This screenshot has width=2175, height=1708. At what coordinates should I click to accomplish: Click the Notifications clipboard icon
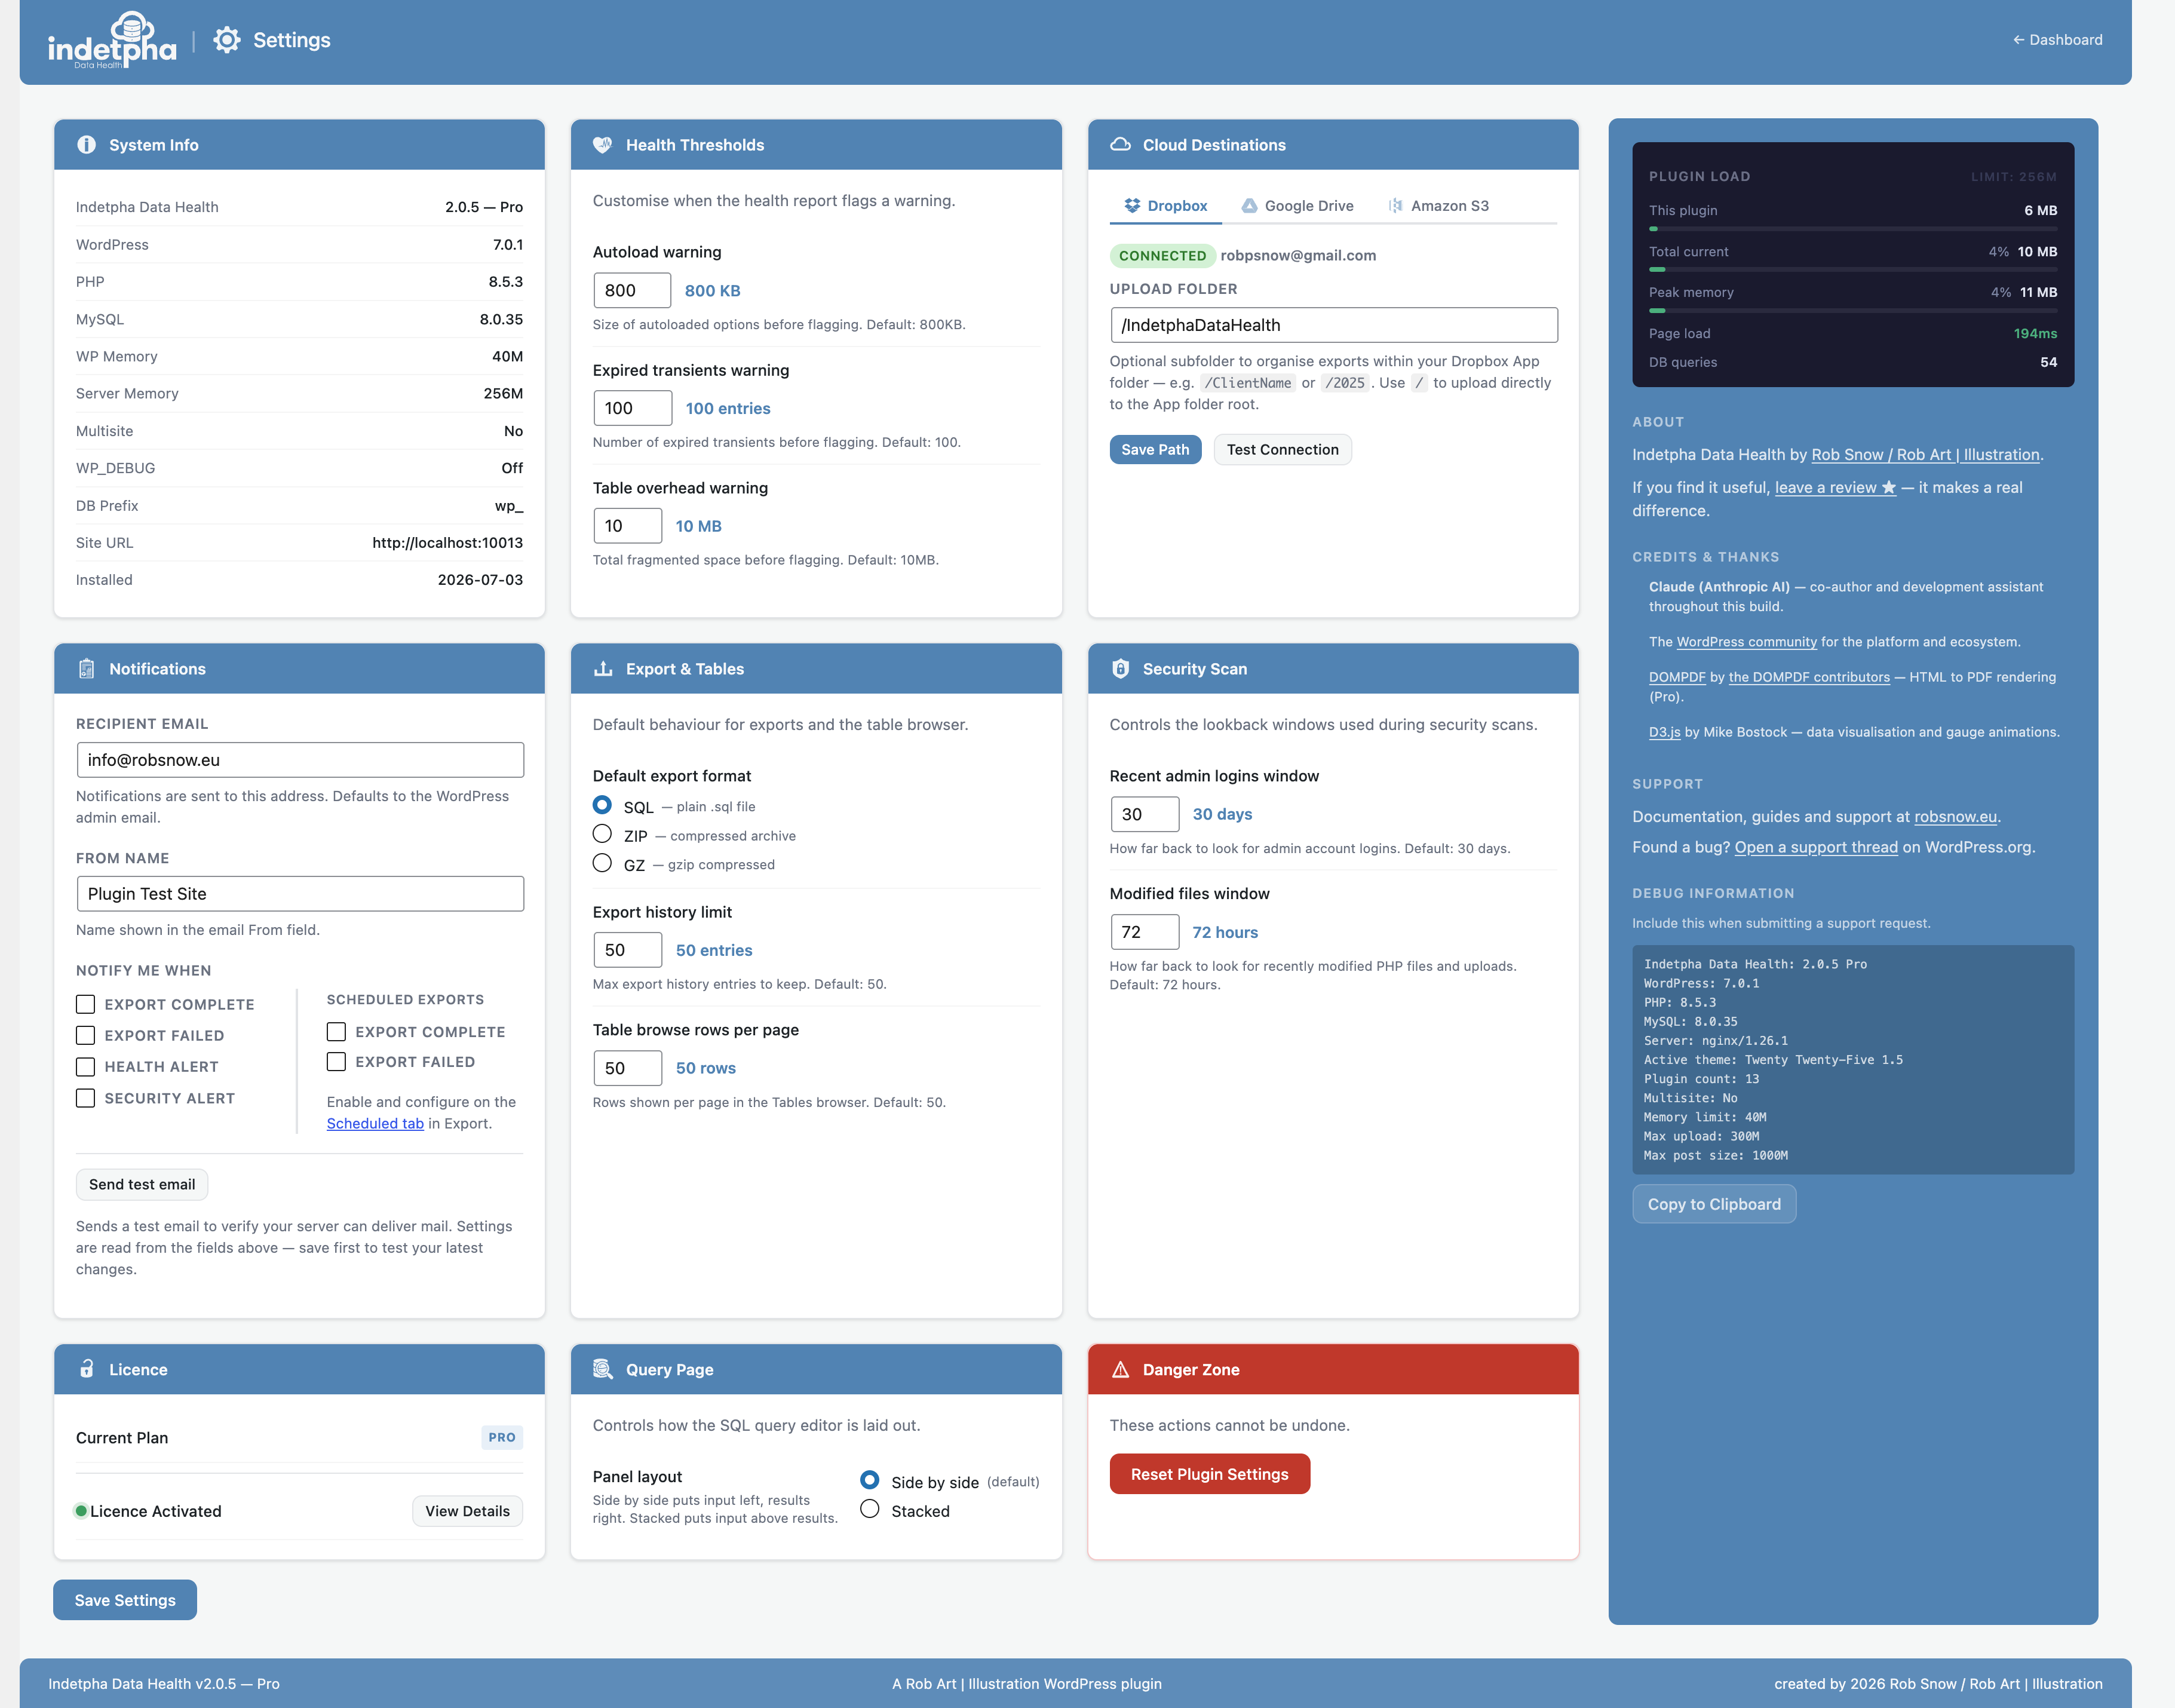pyautogui.click(x=87, y=669)
